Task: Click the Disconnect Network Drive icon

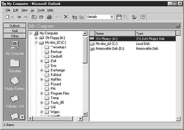Action: click(x=81, y=17)
